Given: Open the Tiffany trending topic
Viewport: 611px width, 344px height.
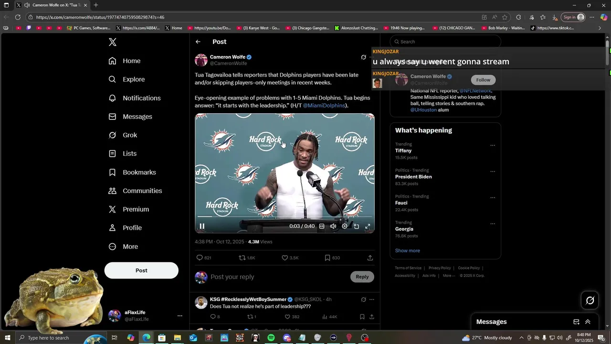Looking at the screenshot, I should tap(403, 150).
